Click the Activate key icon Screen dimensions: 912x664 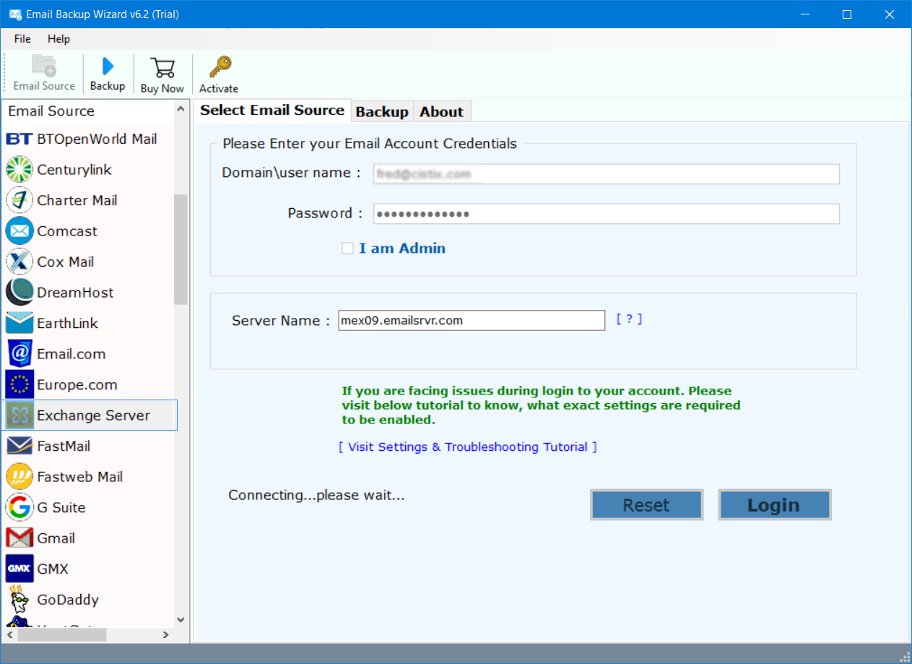pos(220,66)
